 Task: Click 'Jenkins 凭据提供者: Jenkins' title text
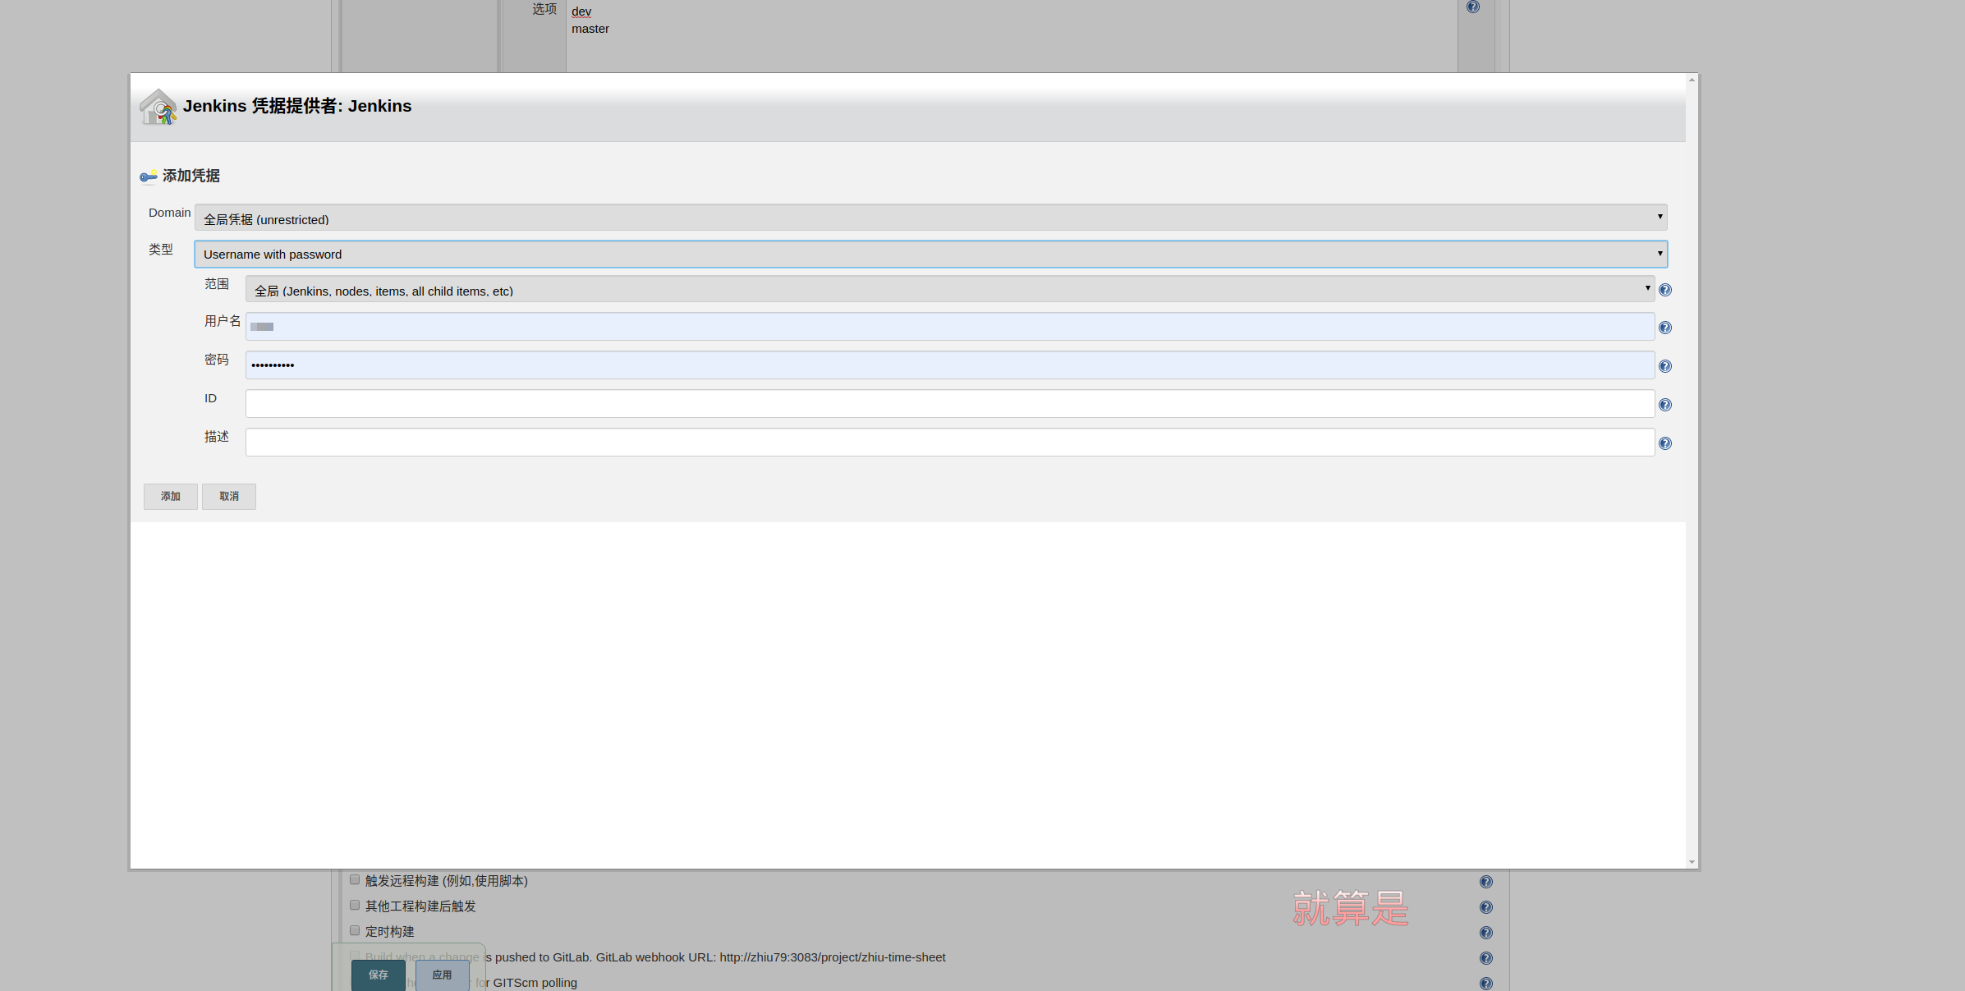tap(297, 106)
